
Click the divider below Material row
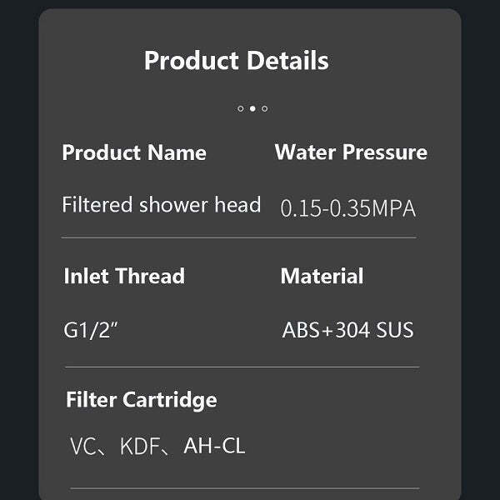pos(242,367)
